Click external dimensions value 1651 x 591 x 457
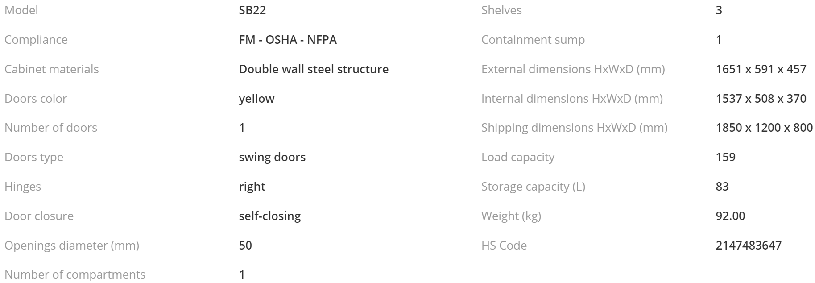Viewport: 815px width, 283px height. pyautogui.click(x=761, y=69)
